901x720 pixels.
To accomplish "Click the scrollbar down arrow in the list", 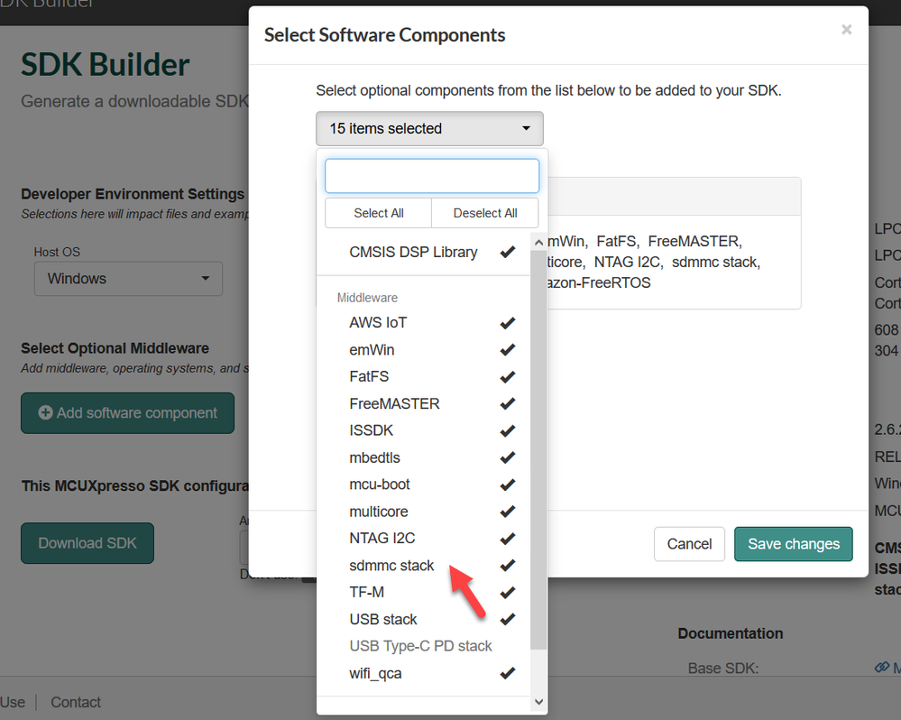I will point(539,701).
